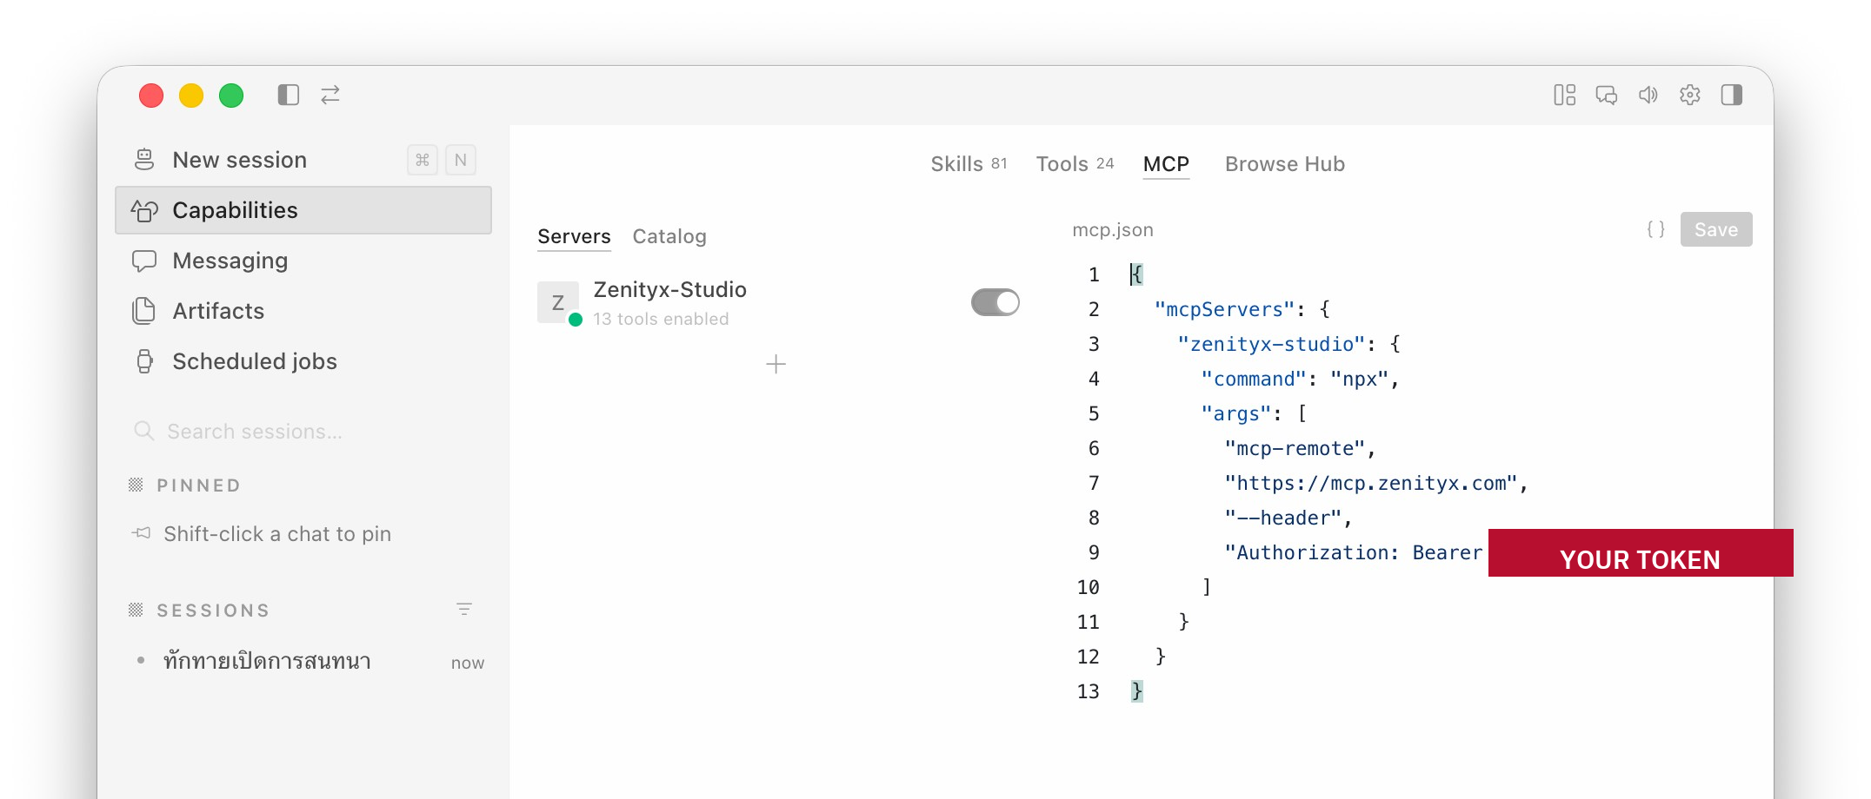
Task: Click the "command": "npx" line
Action: pos(1301,379)
